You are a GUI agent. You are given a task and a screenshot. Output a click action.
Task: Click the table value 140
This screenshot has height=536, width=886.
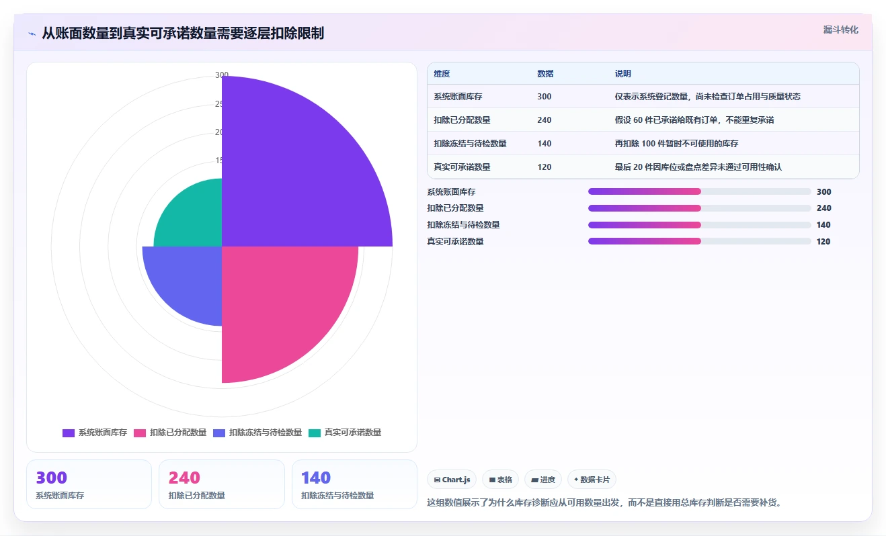[x=545, y=144]
